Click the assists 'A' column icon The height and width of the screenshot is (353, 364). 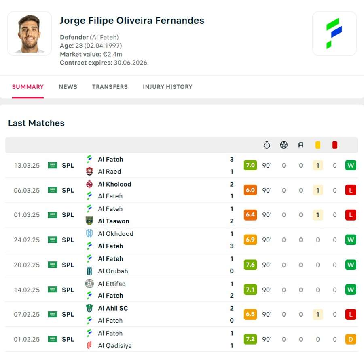[x=301, y=145]
